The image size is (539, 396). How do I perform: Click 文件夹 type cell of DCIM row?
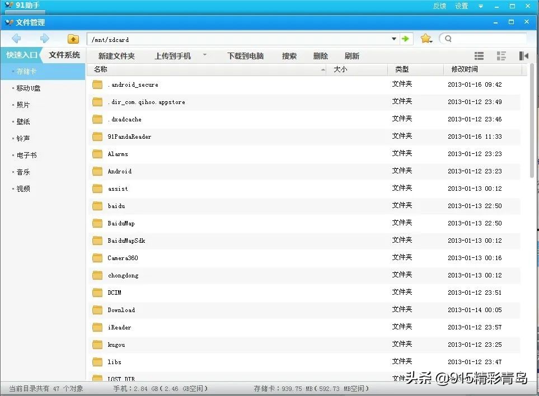point(402,292)
